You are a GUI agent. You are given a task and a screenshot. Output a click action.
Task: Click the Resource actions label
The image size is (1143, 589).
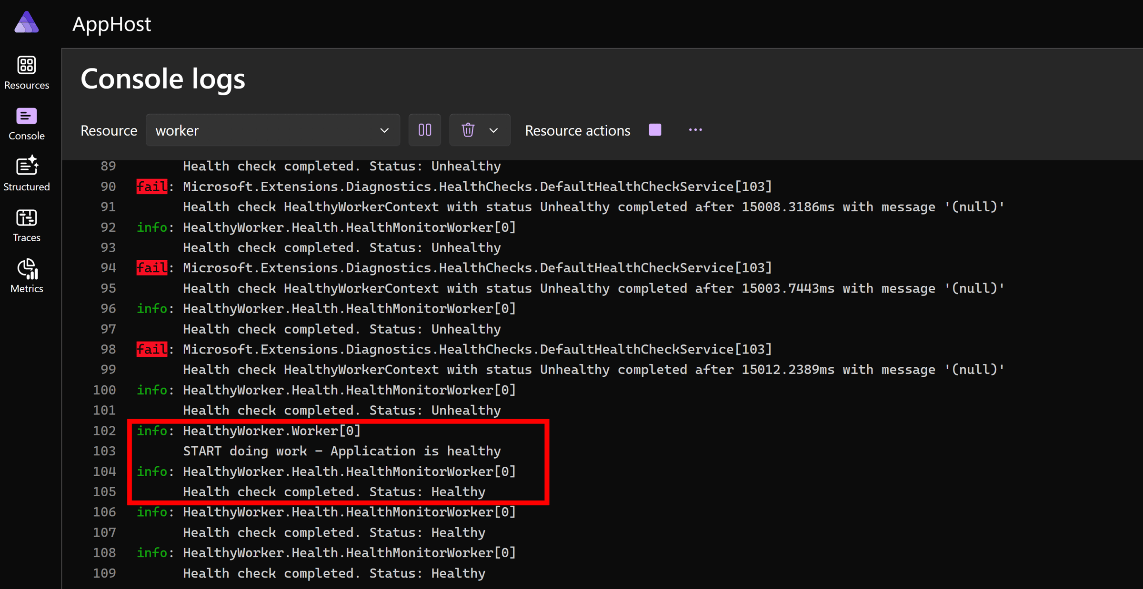pyautogui.click(x=577, y=130)
